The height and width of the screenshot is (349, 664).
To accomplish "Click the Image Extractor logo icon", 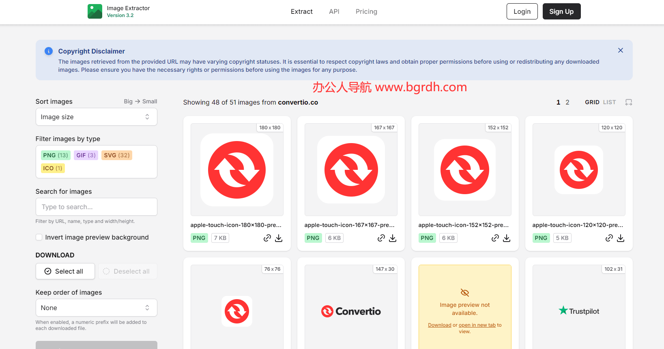I will point(95,11).
